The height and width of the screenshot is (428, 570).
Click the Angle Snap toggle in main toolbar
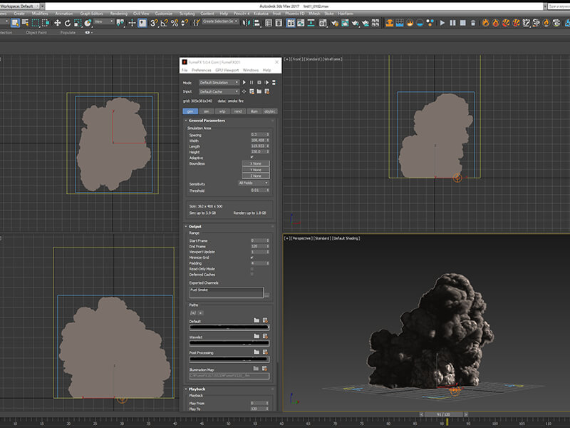(x=164, y=23)
